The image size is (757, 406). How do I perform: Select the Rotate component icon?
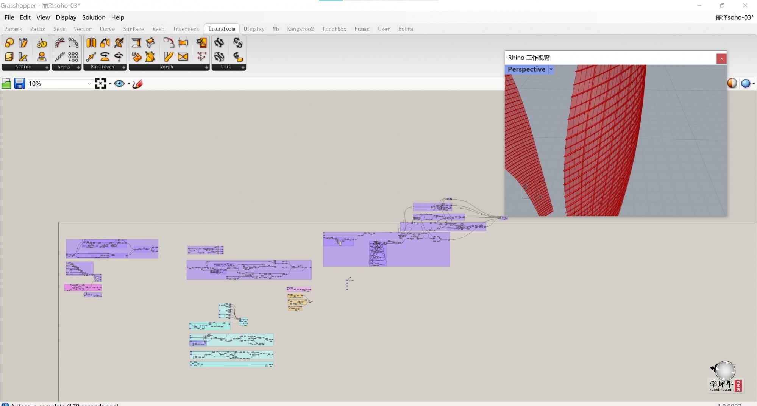click(x=105, y=57)
